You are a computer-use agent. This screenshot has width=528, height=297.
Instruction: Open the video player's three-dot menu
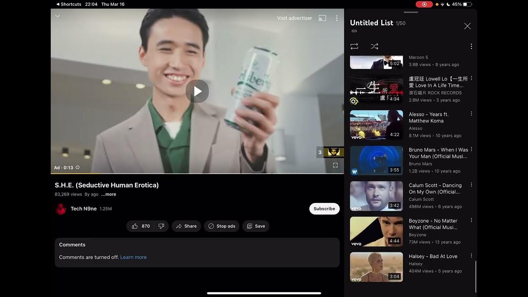(x=337, y=18)
